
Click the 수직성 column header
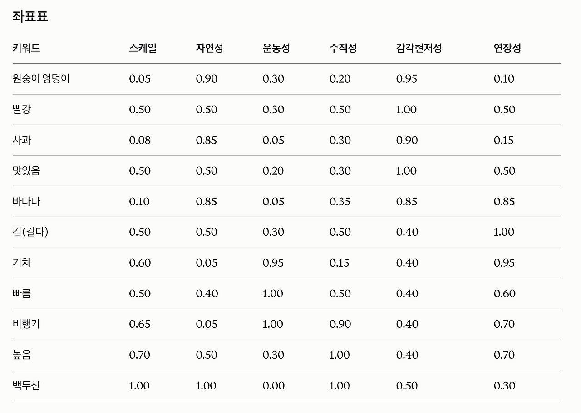(343, 48)
